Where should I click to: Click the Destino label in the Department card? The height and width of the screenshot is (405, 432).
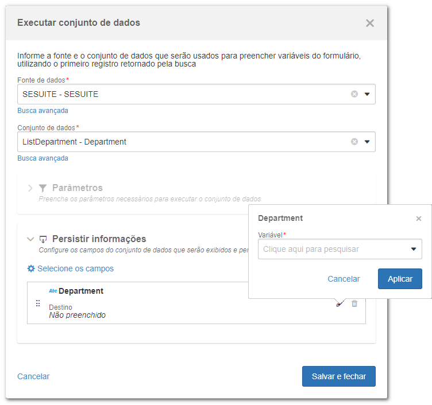(61, 307)
